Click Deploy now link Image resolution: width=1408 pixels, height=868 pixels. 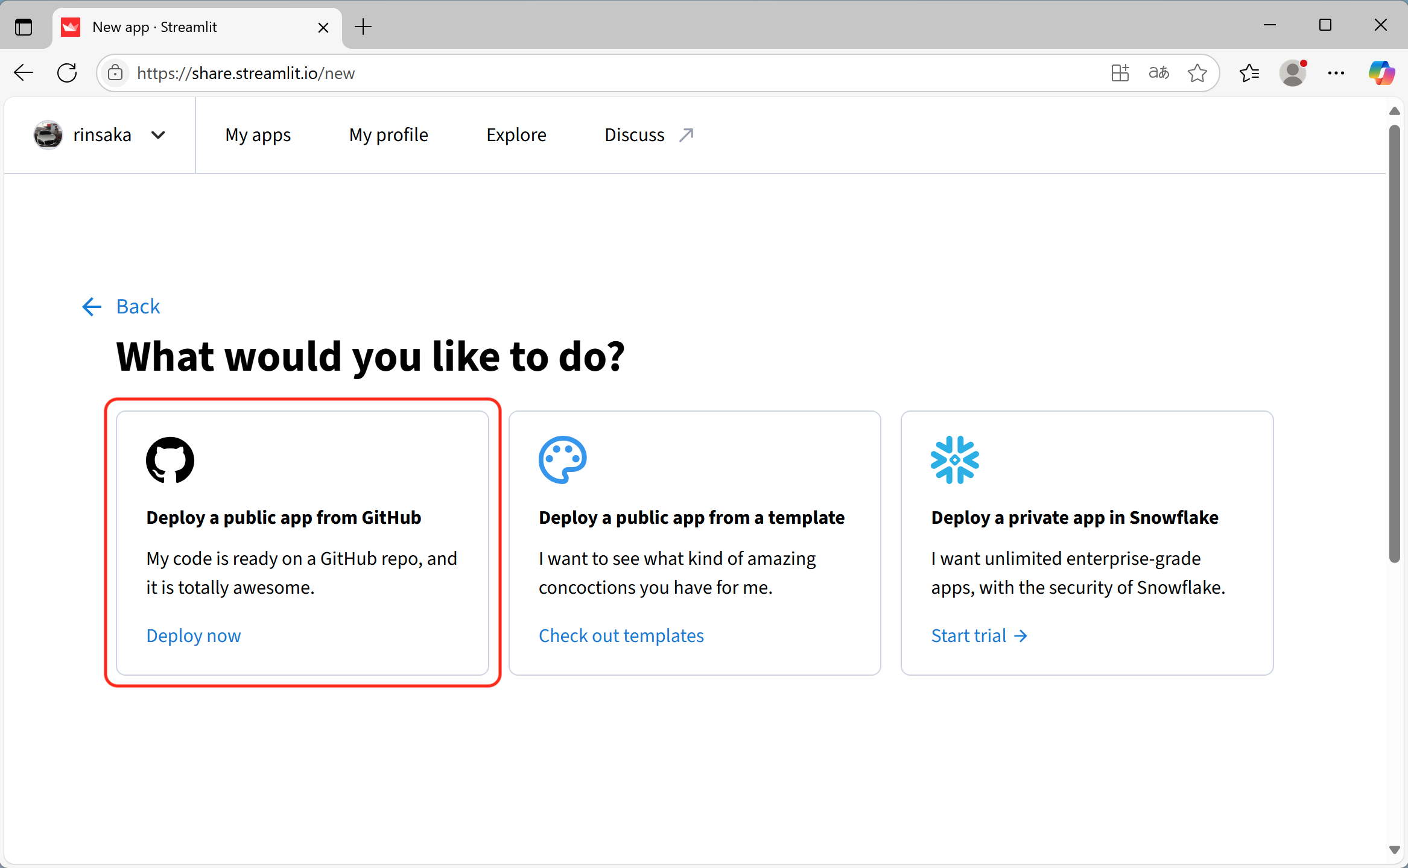pyautogui.click(x=194, y=636)
